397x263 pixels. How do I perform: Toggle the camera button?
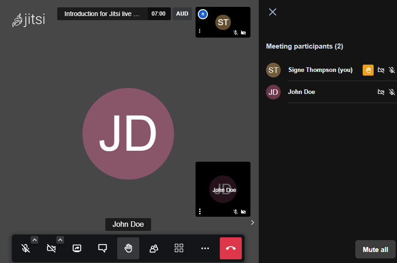51,248
